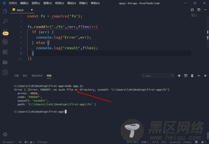Click on line 2 'const fs = require' code
Image resolution: width=209 pixels, height=144 pixels.
point(55,16)
